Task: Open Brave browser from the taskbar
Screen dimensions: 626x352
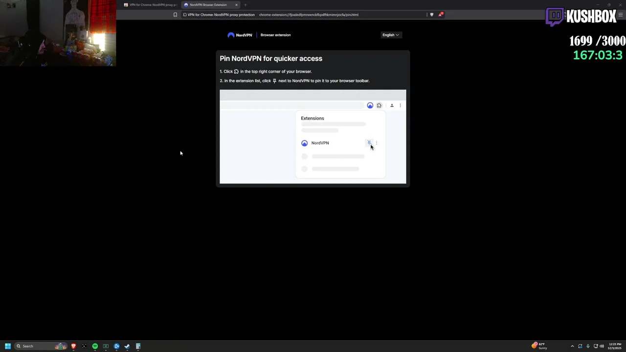Action: click(74, 346)
